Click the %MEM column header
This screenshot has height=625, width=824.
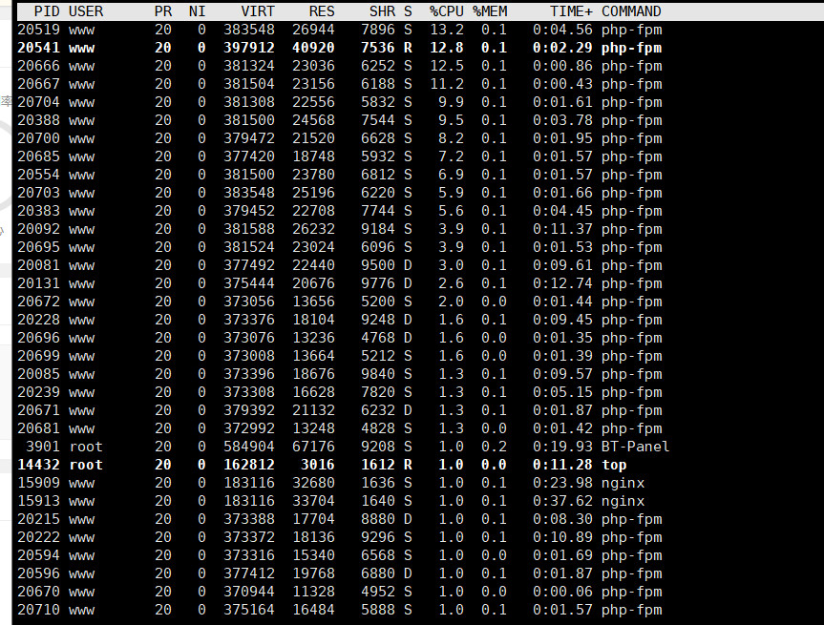pyautogui.click(x=490, y=11)
